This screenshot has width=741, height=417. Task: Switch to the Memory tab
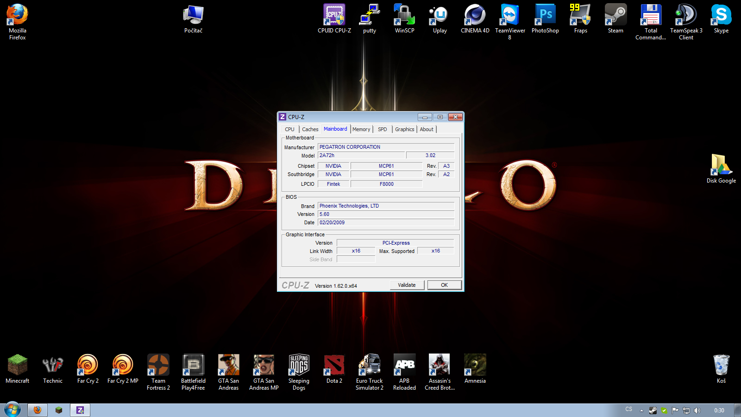(361, 129)
